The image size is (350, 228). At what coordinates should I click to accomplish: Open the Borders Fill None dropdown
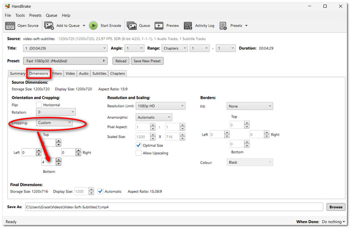point(250,106)
